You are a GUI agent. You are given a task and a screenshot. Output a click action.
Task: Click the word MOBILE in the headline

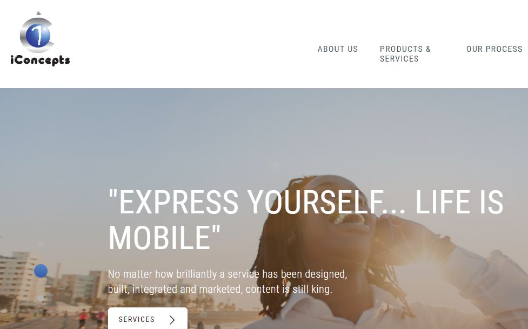(x=161, y=237)
